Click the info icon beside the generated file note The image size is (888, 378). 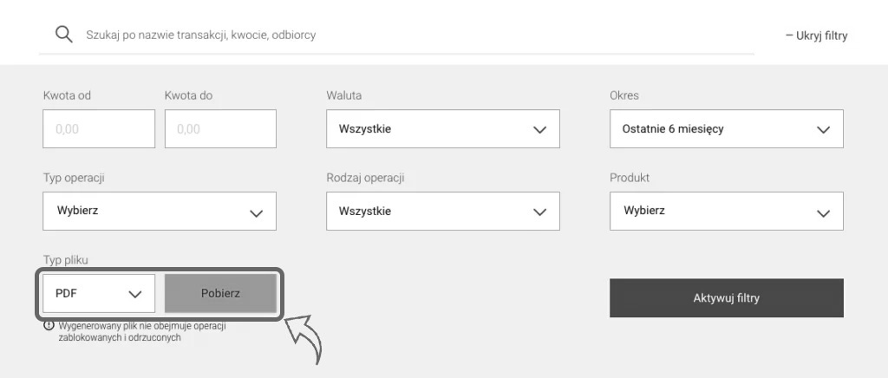(x=49, y=326)
